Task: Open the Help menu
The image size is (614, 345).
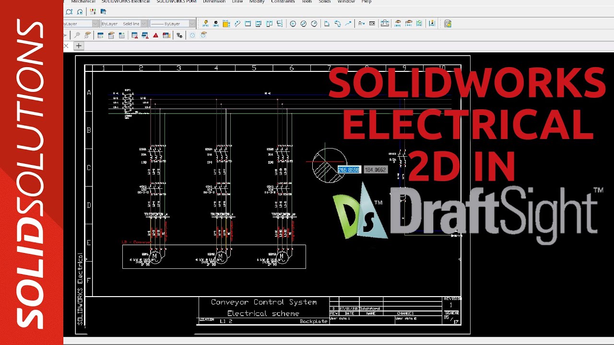Action: (366, 2)
